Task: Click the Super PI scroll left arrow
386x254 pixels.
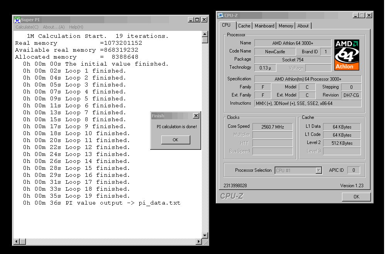Action: (17, 242)
